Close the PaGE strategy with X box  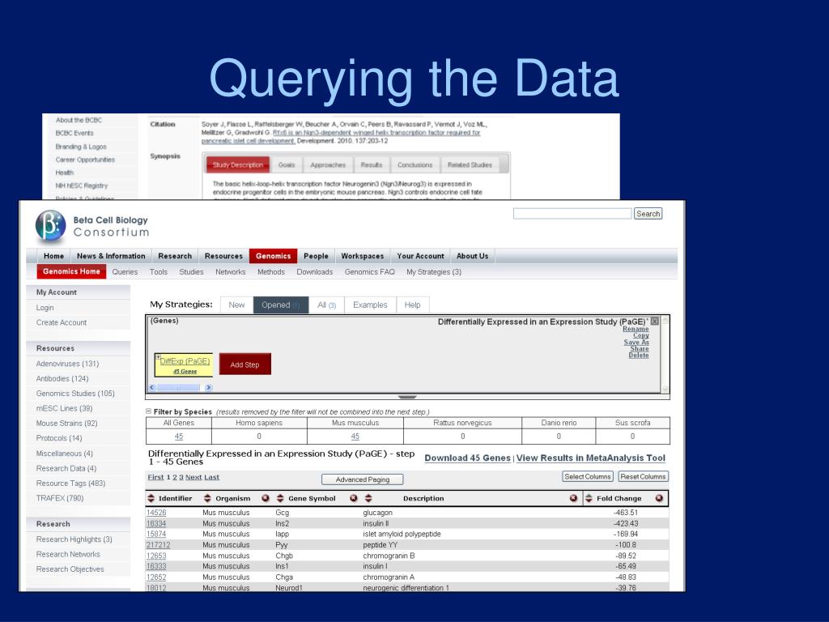654,321
